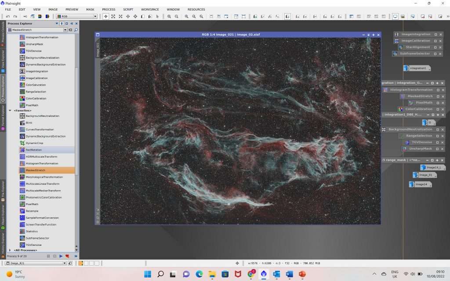Open File Explorer from taskbar
The image size is (450, 281).
click(212, 274)
